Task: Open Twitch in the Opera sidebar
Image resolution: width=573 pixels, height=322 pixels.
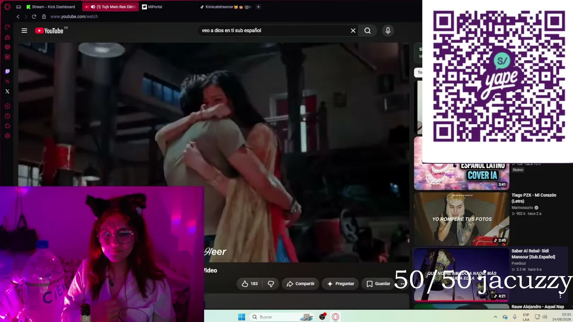Action: [x=7, y=72]
